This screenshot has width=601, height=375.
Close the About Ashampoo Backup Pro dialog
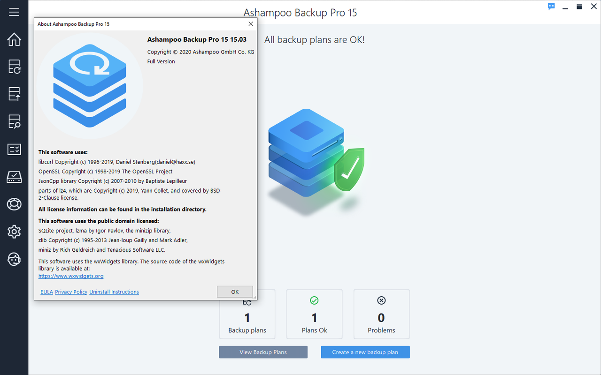(x=251, y=24)
